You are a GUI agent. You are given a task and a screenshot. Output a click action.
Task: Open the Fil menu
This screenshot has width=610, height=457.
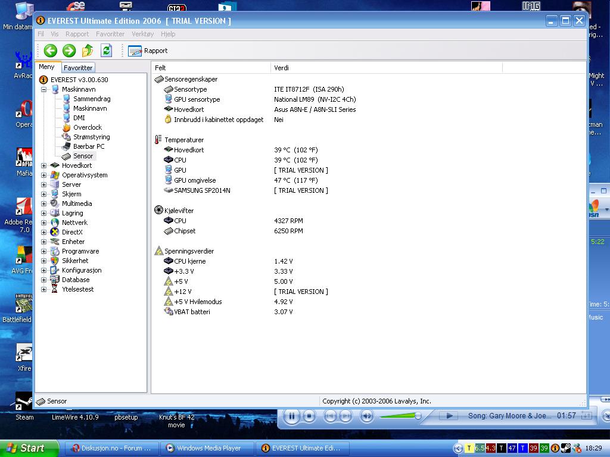(41, 34)
